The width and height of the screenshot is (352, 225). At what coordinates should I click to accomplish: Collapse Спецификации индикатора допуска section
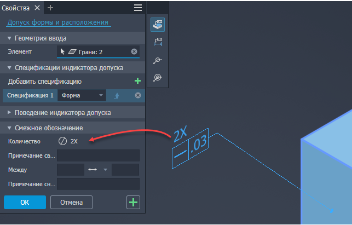pyautogui.click(x=9, y=67)
